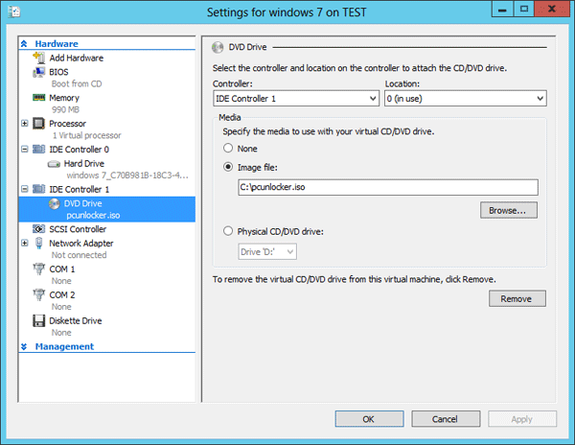Click the Memory module icon
The width and height of the screenshot is (575, 445).
39,98
